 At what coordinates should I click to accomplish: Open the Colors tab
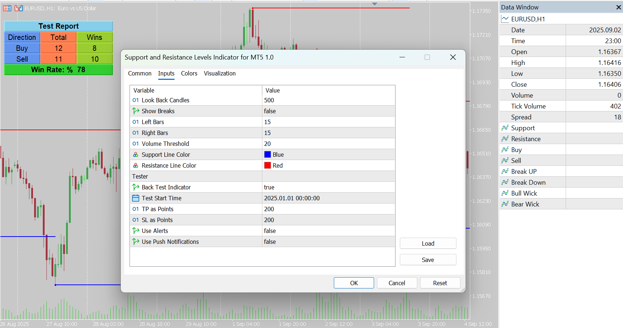pyautogui.click(x=189, y=73)
